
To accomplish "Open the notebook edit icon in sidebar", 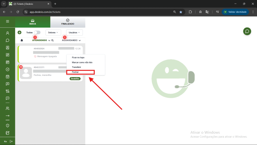I will tap(8, 133).
